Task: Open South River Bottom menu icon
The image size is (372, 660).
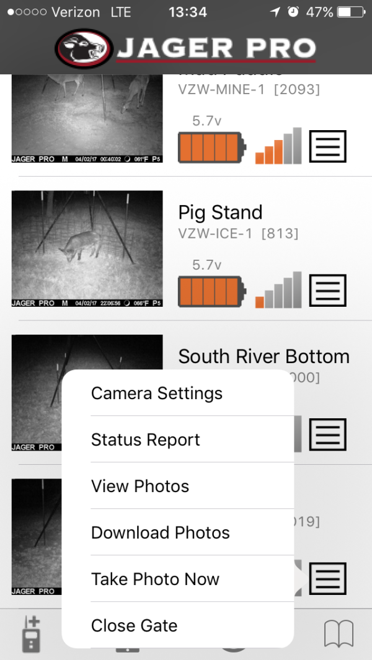Action: [327, 434]
